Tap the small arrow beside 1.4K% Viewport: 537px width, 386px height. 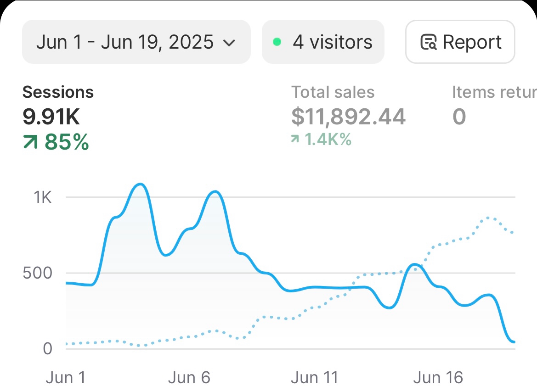coord(296,140)
